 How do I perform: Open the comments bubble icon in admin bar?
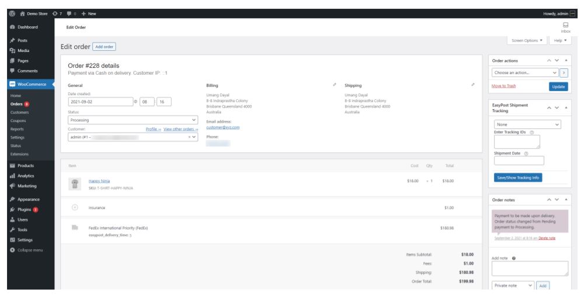click(71, 13)
